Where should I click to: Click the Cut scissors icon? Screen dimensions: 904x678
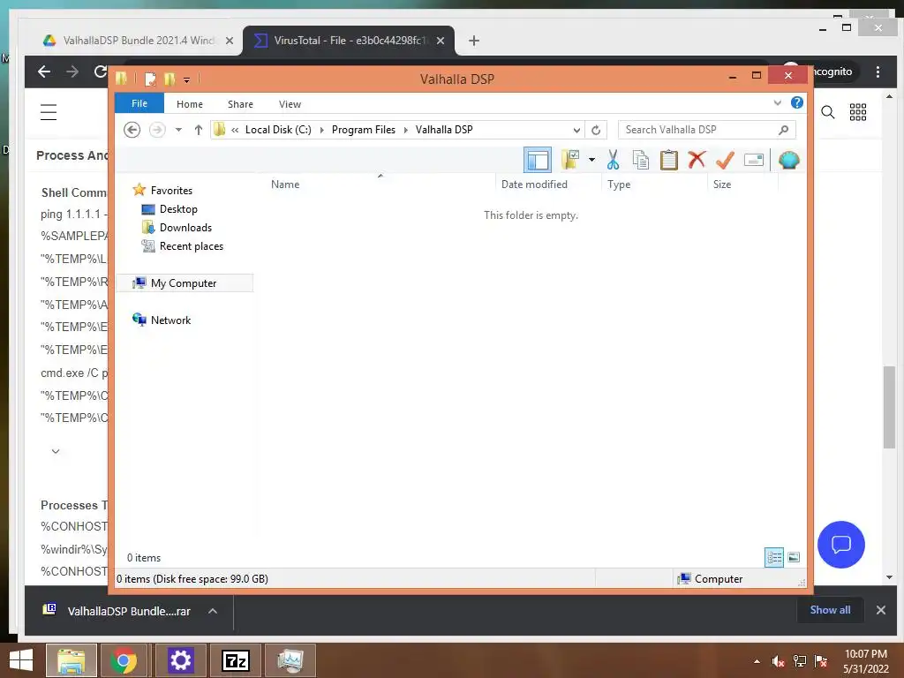pos(613,160)
